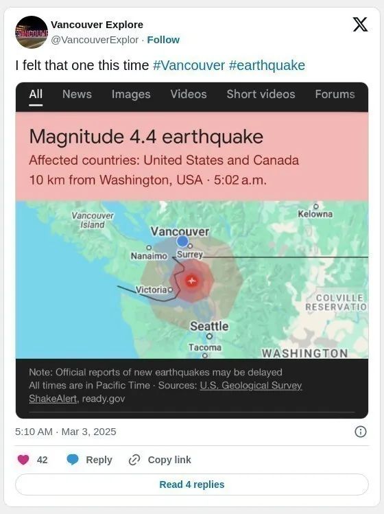Open the U.S. Geological Survey source link
The height and width of the screenshot is (514, 384).
pyautogui.click(x=251, y=385)
